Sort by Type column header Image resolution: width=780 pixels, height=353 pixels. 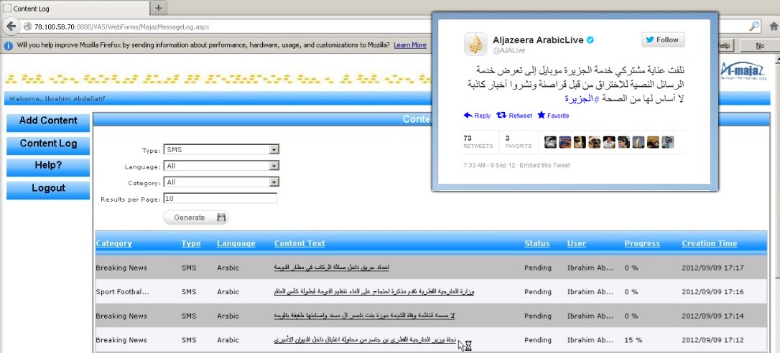191,244
